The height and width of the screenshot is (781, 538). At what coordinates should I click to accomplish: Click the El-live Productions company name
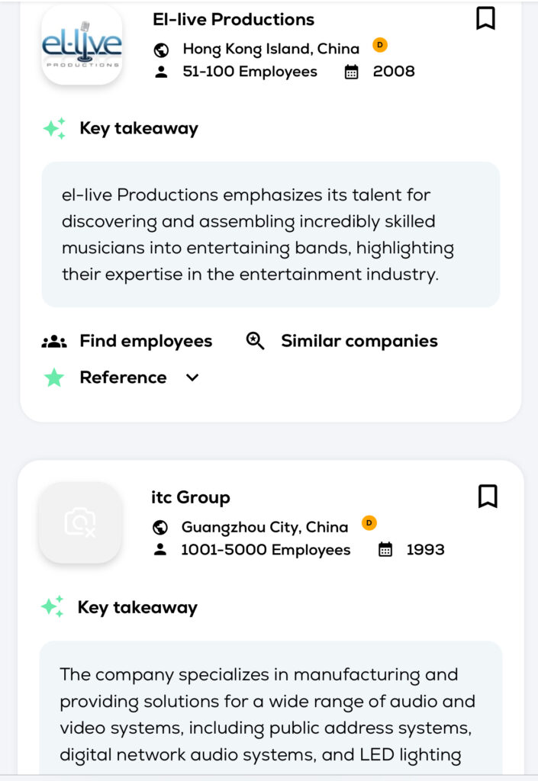click(x=234, y=19)
